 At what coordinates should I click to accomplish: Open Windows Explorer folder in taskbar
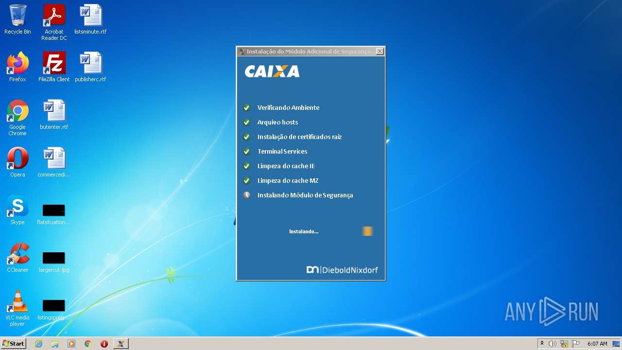[55, 344]
